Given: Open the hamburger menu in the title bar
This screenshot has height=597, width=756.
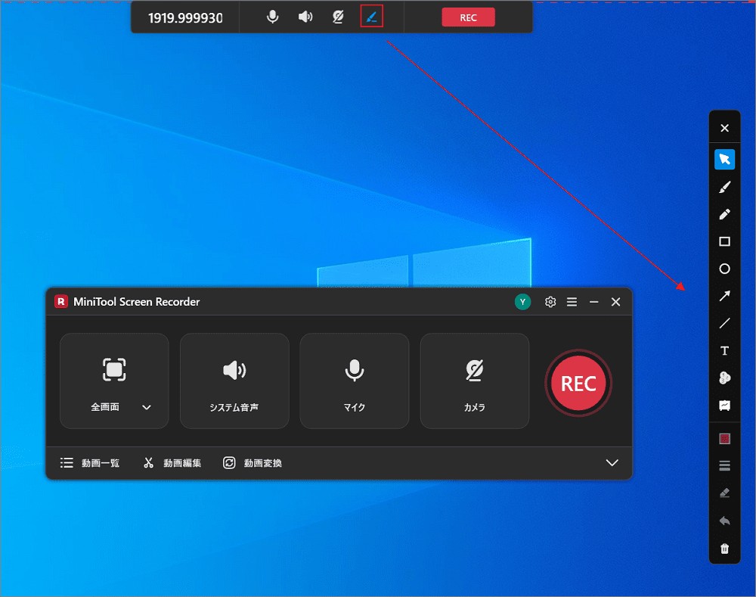Looking at the screenshot, I should pos(572,301).
